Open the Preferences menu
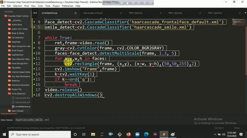 (x=68, y=6)
